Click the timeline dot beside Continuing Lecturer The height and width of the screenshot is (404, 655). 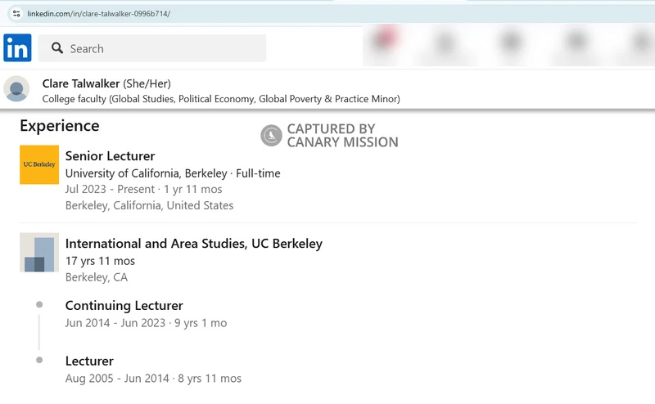tap(39, 305)
